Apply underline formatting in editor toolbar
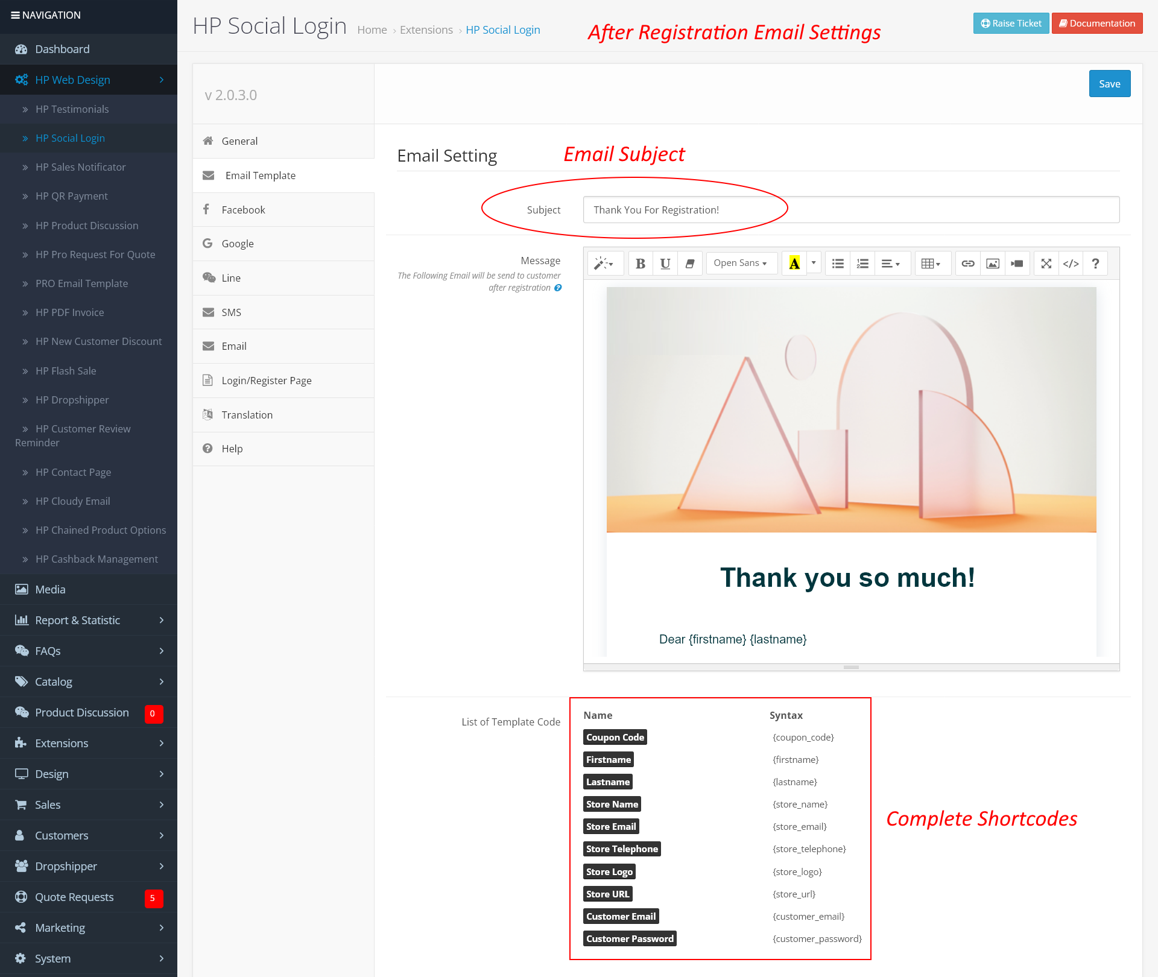Image resolution: width=1158 pixels, height=977 pixels. [x=665, y=264]
